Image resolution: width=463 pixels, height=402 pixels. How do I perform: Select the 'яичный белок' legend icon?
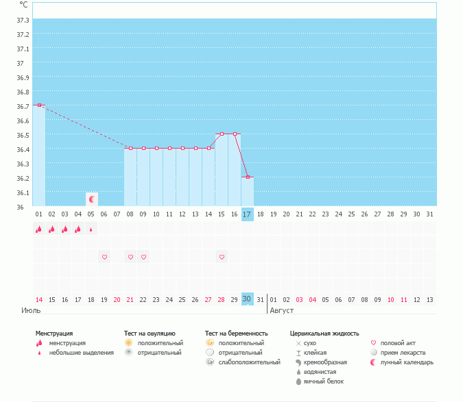(298, 381)
